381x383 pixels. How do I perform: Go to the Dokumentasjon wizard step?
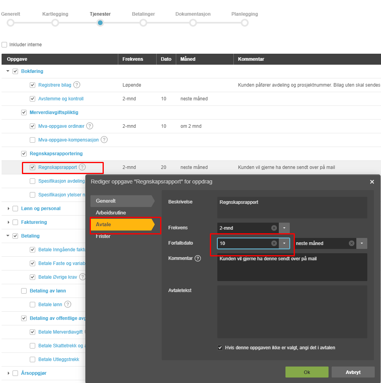coord(193,14)
